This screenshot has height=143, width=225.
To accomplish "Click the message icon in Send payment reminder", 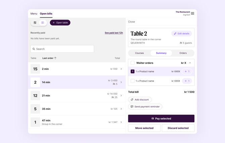I will click(x=132, y=106).
